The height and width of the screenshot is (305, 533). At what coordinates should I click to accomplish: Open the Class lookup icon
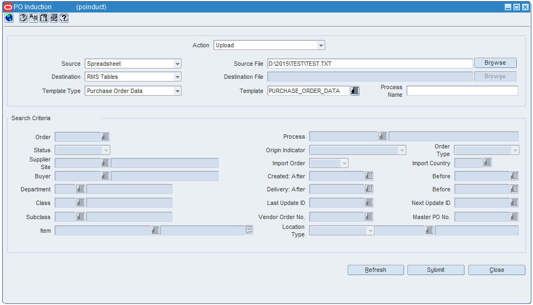(x=80, y=203)
